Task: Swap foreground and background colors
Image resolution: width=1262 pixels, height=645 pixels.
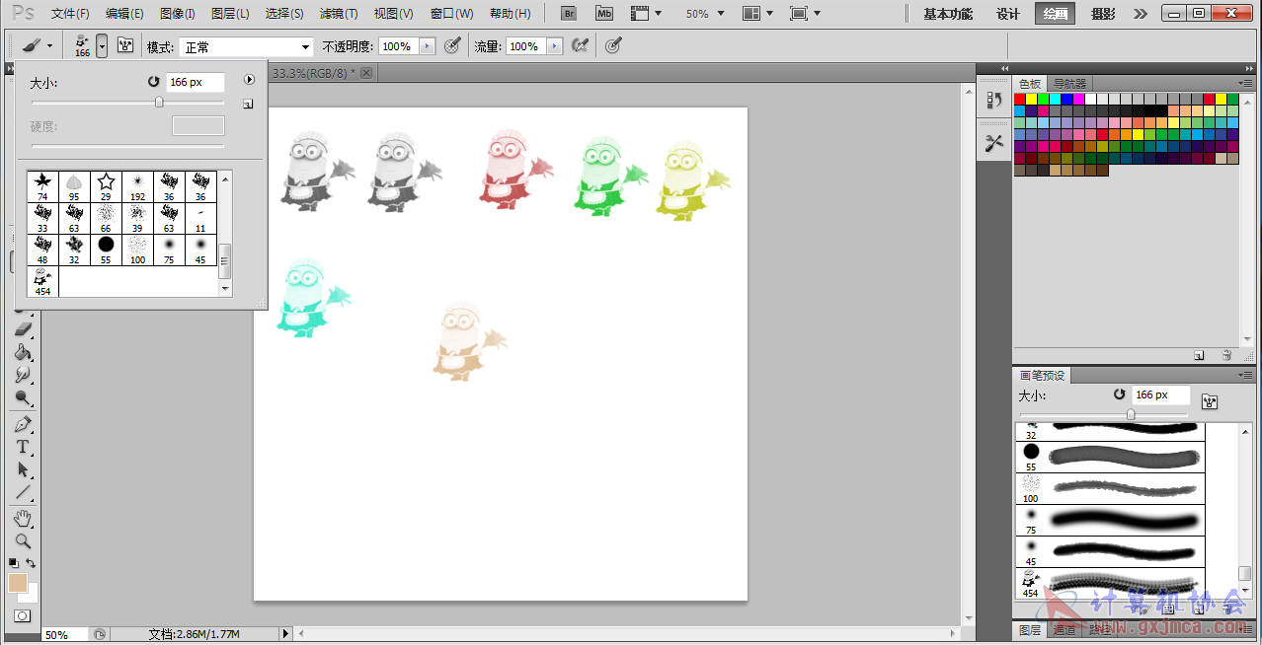Action: (31, 563)
